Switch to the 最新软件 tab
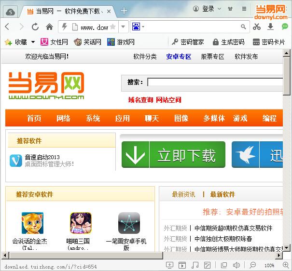Viewport: 292px width, 271px height. (x=222, y=194)
